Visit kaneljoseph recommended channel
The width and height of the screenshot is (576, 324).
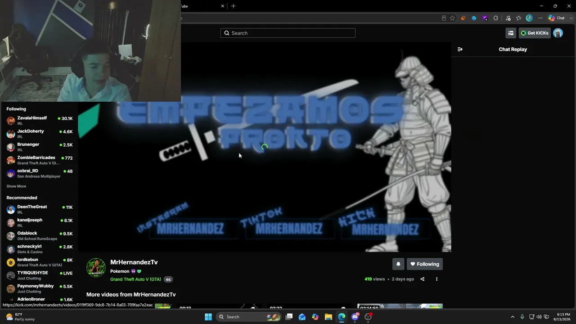(x=40, y=222)
